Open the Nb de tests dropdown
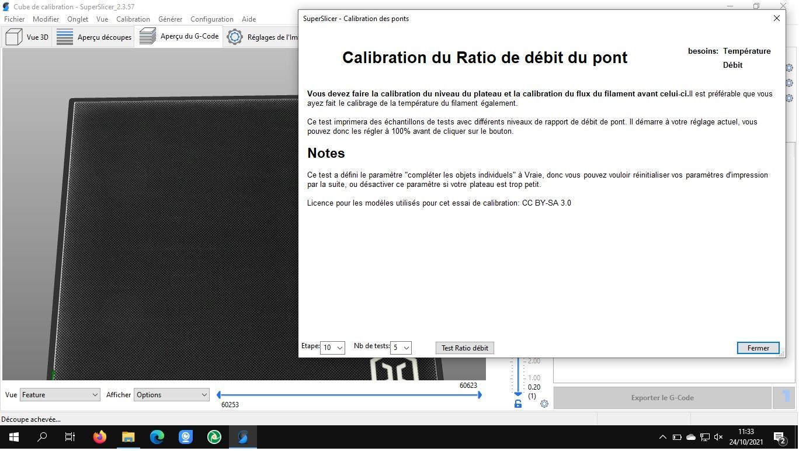Screen dimensions: 799x451 click(x=401, y=348)
